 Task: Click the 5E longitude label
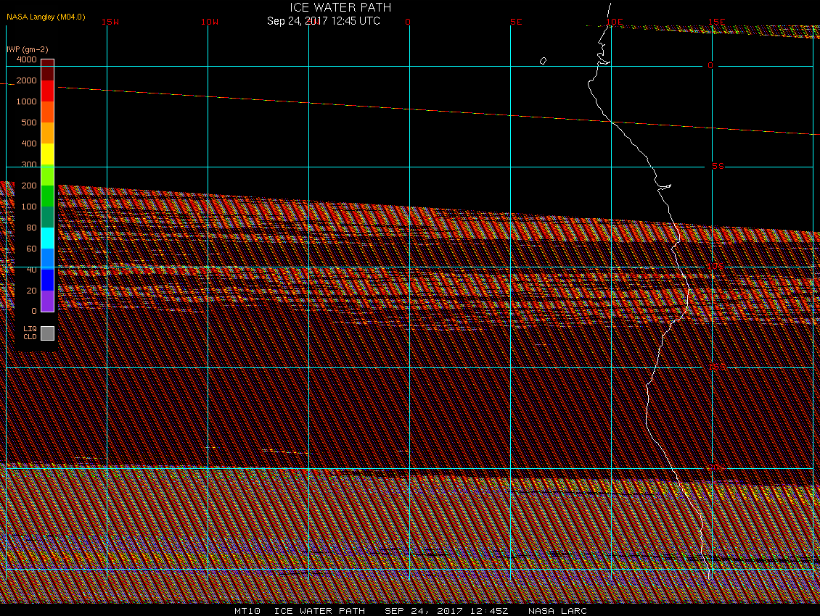516,22
